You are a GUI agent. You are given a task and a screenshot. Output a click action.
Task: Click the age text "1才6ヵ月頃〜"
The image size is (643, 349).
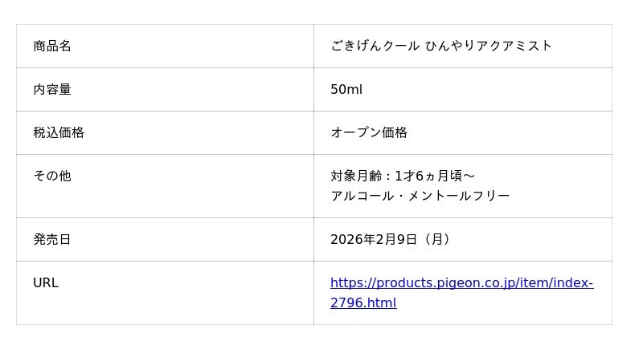point(435,176)
